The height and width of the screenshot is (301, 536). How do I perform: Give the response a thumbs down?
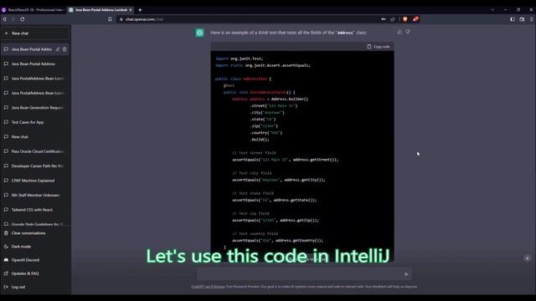408,32
